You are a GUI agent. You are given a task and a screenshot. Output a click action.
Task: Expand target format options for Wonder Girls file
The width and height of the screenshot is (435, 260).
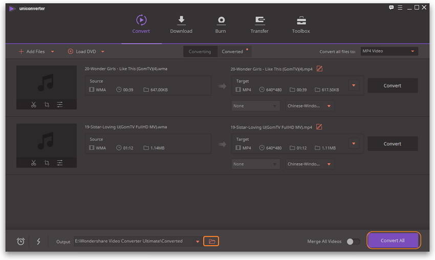[354, 85]
